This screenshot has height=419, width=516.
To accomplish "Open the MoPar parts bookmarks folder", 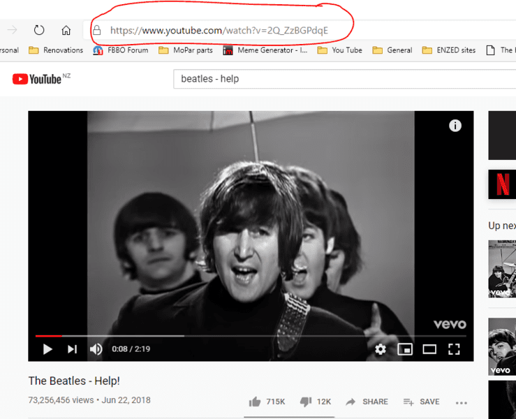I will coord(186,50).
